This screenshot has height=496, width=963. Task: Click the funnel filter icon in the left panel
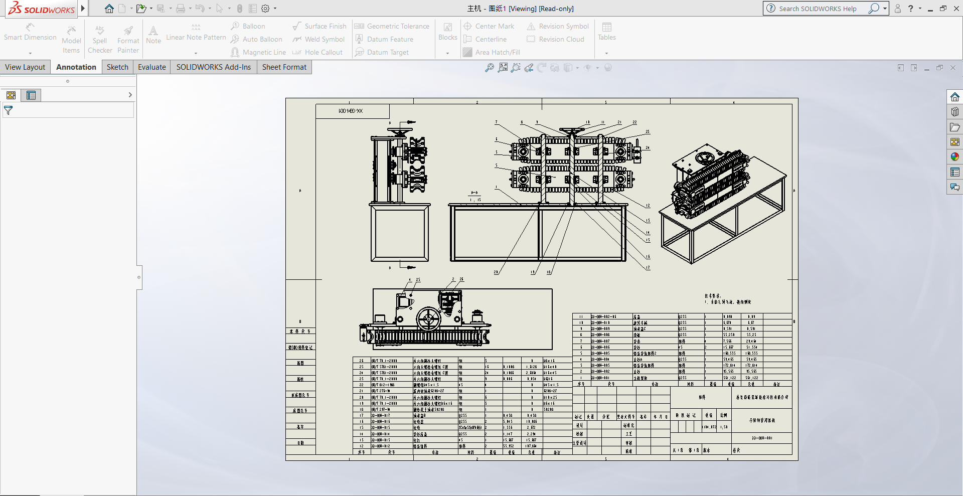click(x=8, y=110)
